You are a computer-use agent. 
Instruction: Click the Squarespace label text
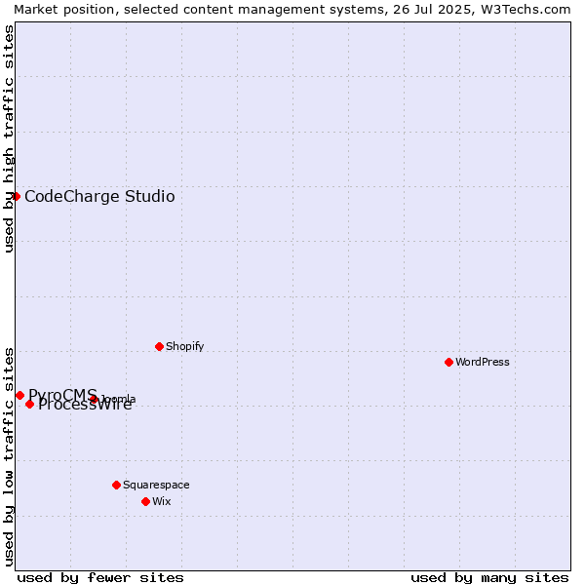point(156,485)
